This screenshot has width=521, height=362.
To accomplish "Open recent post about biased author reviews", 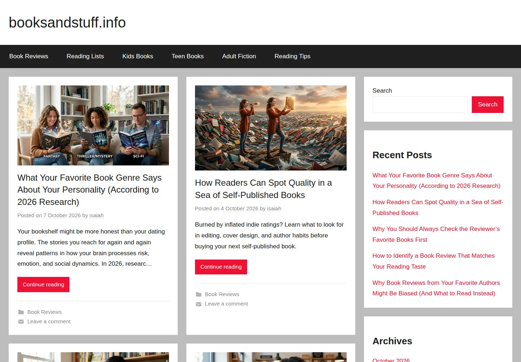I will pyautogui.click(x=436, y=288).
